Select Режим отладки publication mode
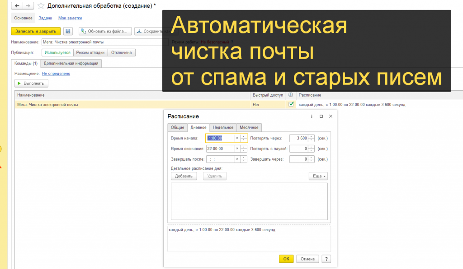463x269 pixels. (90, 52)
